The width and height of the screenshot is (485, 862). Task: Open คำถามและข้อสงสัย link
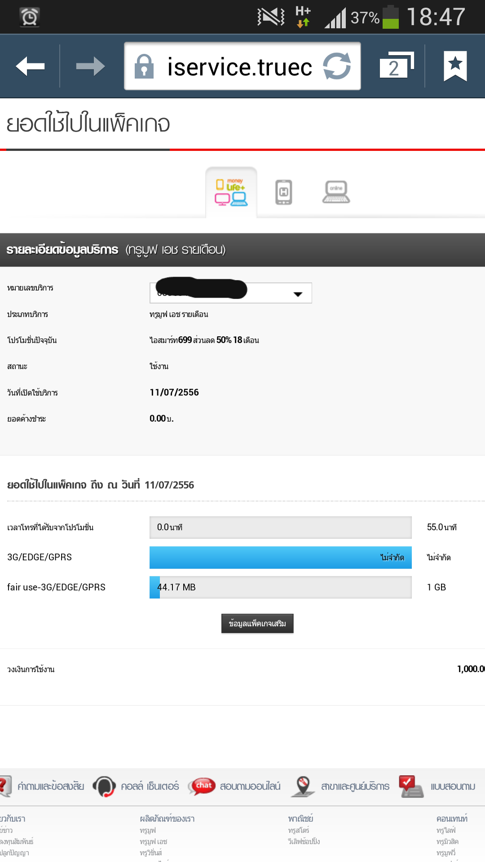coord(51,787)
